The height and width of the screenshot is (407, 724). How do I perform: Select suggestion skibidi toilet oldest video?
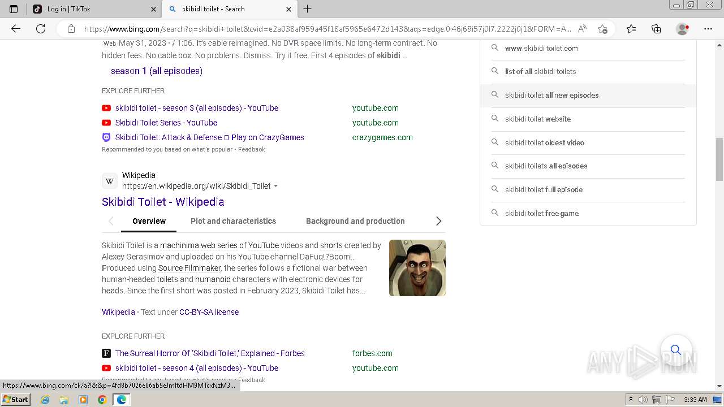click(x=588, y=142)
